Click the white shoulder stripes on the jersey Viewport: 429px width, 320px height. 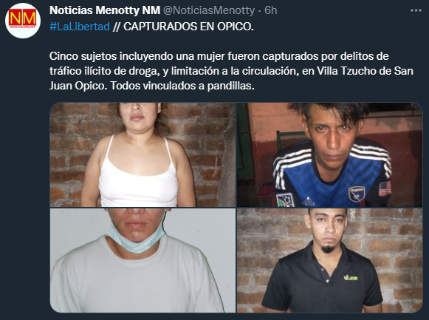pyautogui.click(x=371, y=157)
